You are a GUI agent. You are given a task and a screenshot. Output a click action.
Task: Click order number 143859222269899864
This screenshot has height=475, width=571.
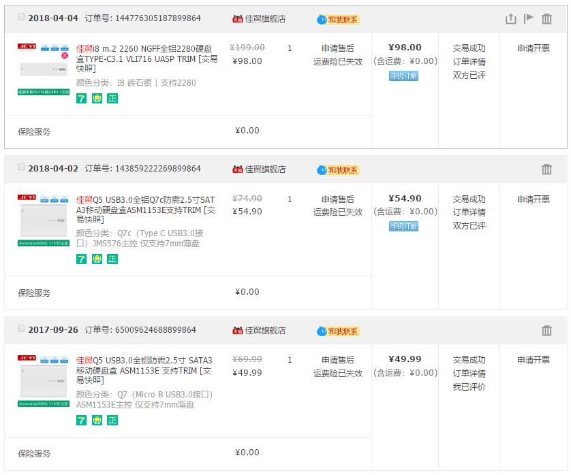(x=158, y=169)
